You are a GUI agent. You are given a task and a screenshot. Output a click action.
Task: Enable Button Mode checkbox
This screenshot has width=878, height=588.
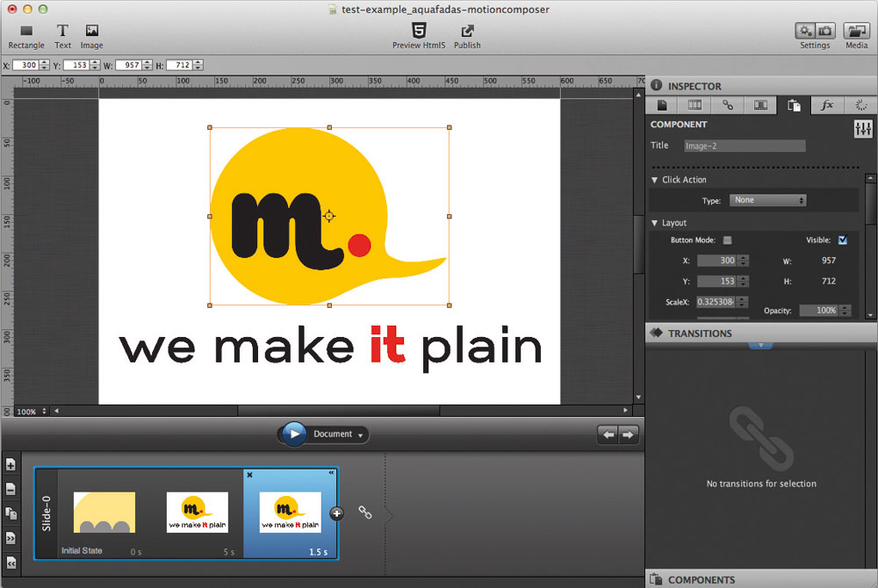tap(727, 240)
